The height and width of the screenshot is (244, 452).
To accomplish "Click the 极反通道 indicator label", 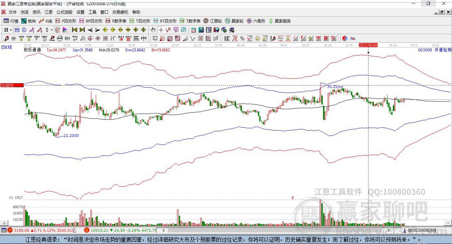I will point(32,50).
